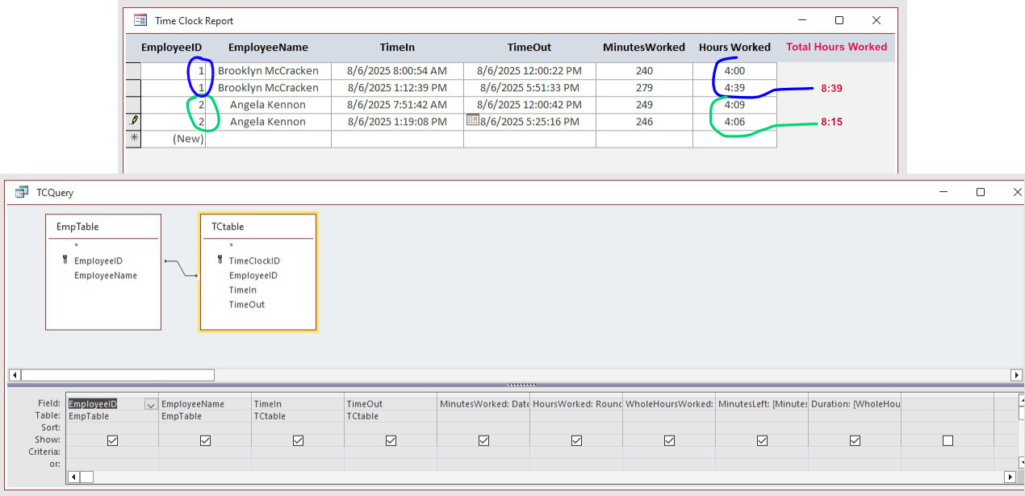Click MinutesWorked cell showing 279
The height and width of the screenshot is (496, 1025).
tap(644, 87)
